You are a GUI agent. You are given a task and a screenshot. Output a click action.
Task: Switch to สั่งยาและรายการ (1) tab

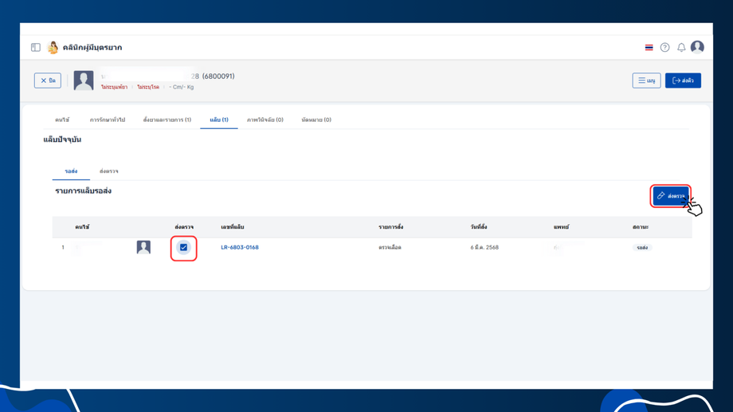(167, 120)
